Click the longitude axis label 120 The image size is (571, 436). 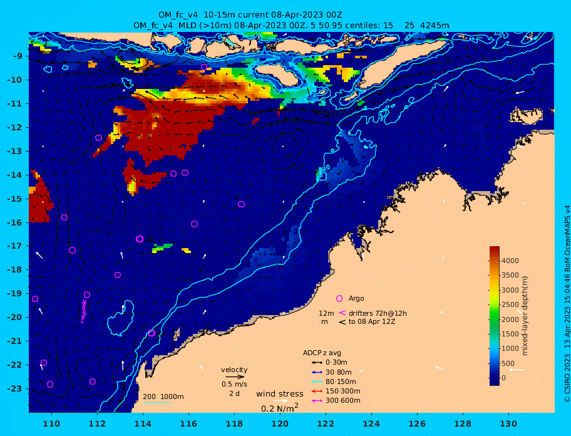pyautogui.click(x=280, y=423)
